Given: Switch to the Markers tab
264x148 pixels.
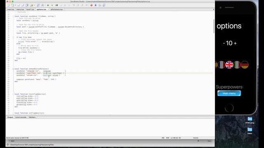Looking at the screenshot, I should tap(32, 117).
